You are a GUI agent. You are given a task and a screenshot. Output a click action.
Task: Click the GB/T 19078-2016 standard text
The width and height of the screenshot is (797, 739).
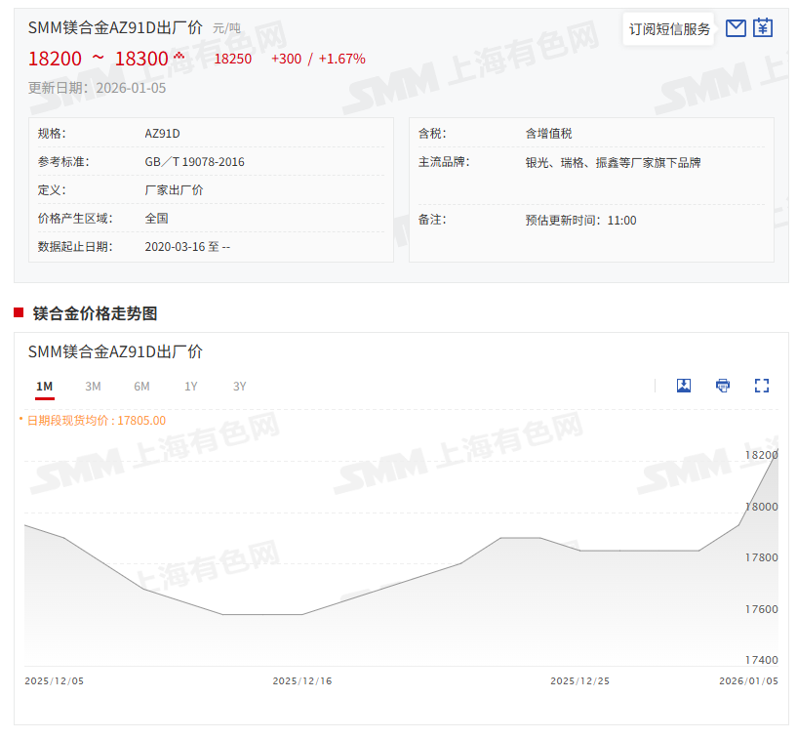pos(194,162)
